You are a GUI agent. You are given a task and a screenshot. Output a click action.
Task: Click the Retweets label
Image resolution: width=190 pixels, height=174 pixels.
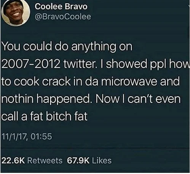[x=45, y=160]
